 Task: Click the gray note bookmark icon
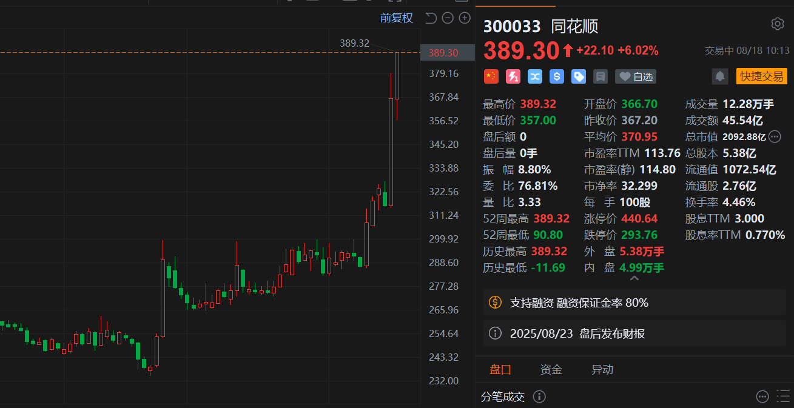(601, 76)
